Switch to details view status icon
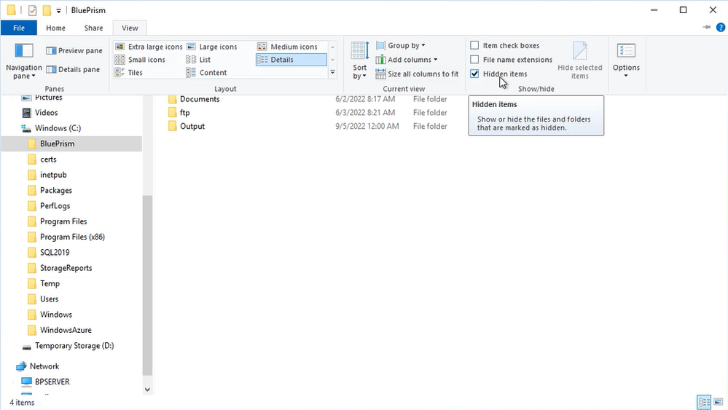728x410 pixels. tap(704, 402)
